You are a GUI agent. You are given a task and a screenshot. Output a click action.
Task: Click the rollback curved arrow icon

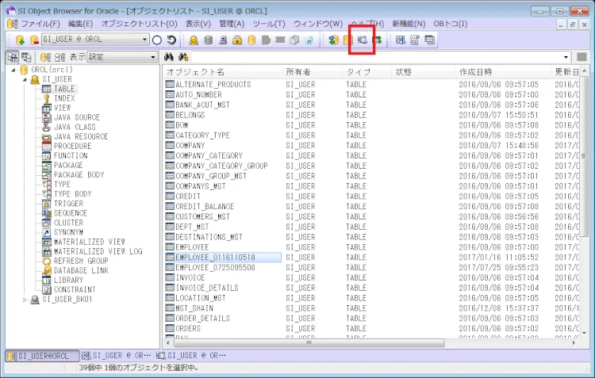(171, 40)
